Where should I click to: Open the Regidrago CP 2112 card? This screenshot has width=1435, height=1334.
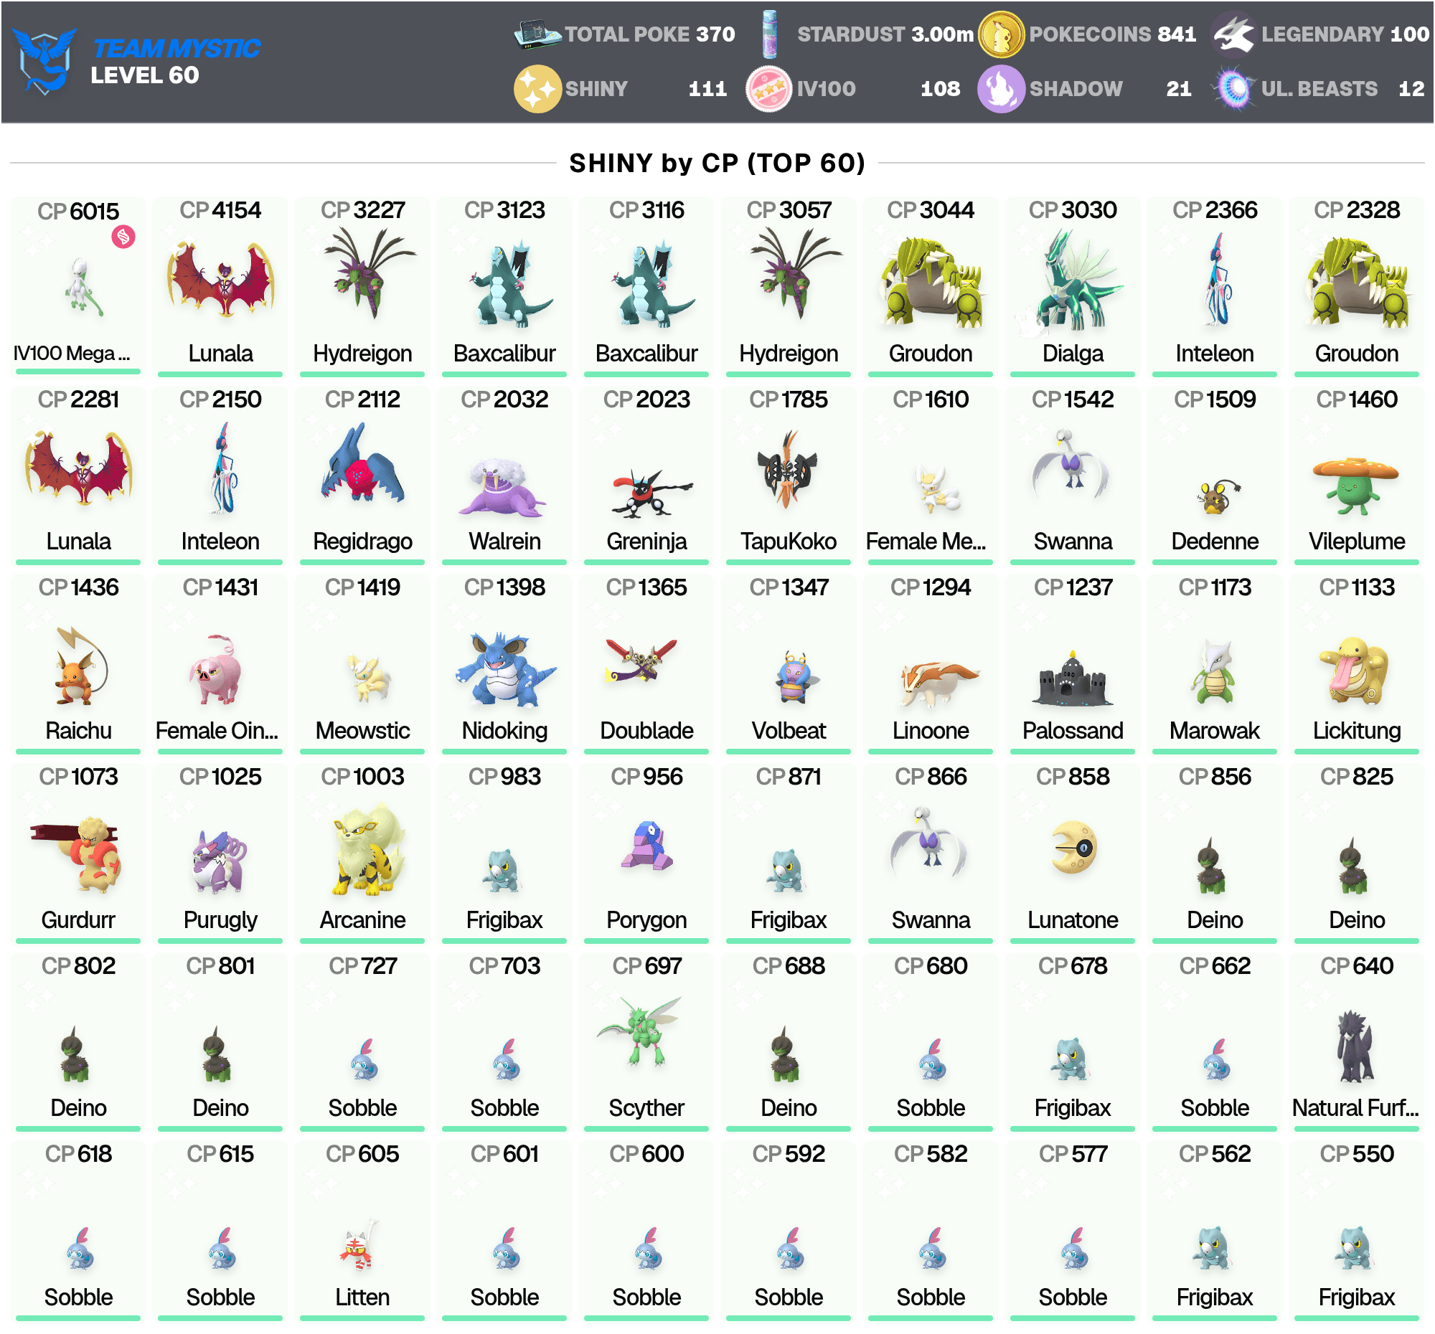[x=362, y=475]
